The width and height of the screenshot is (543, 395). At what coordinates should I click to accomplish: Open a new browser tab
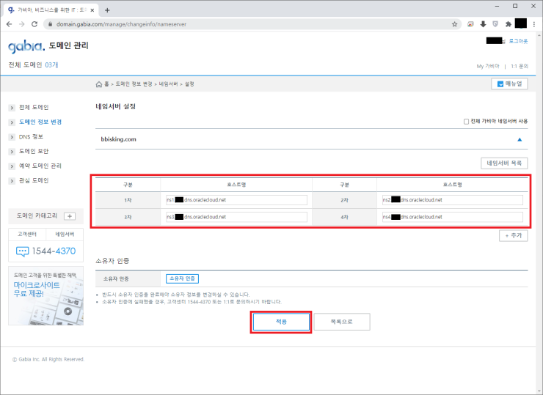pyautogui.click(x=108, y=10)
